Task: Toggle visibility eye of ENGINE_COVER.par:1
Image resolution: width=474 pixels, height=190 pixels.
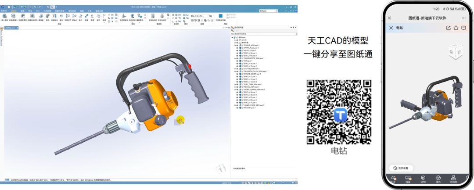Action: pyautogui.click(x=237, y=74)
